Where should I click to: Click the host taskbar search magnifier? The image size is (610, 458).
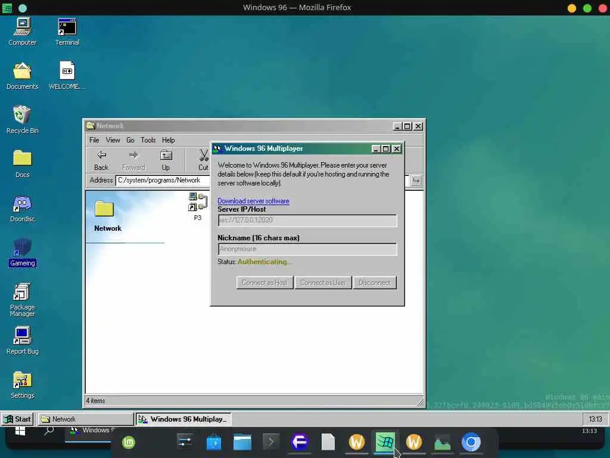49,431
